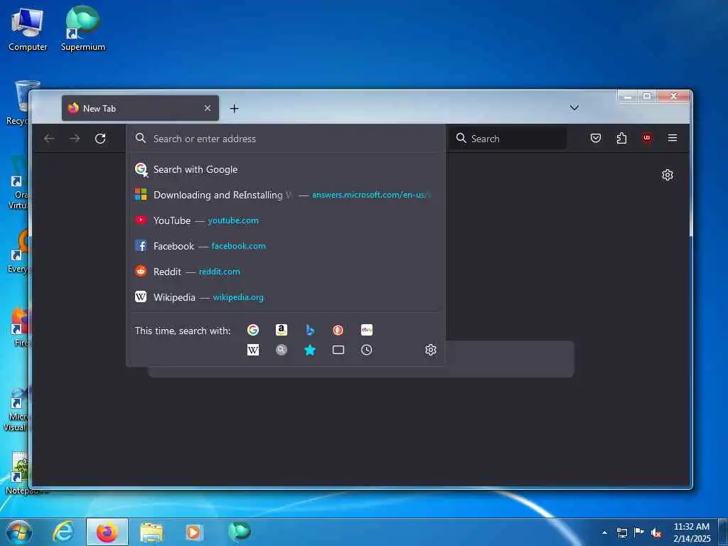Open Save to Pocket toolbar icon

coord(596,138)
